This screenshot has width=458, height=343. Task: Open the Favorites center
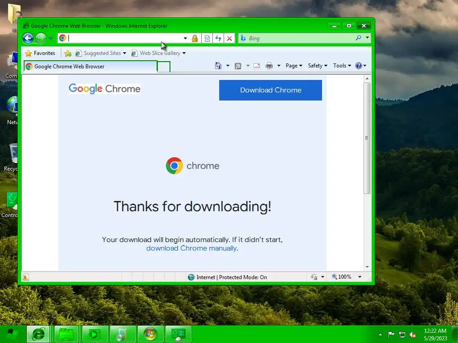pos(40,53)
